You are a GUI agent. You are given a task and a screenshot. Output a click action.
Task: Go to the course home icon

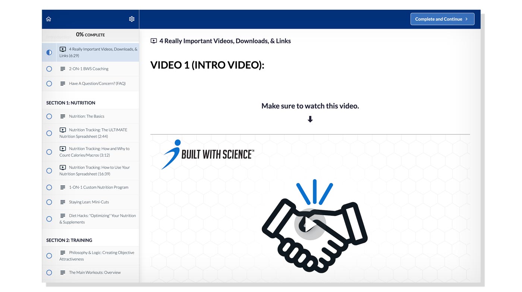pos(48,19)
